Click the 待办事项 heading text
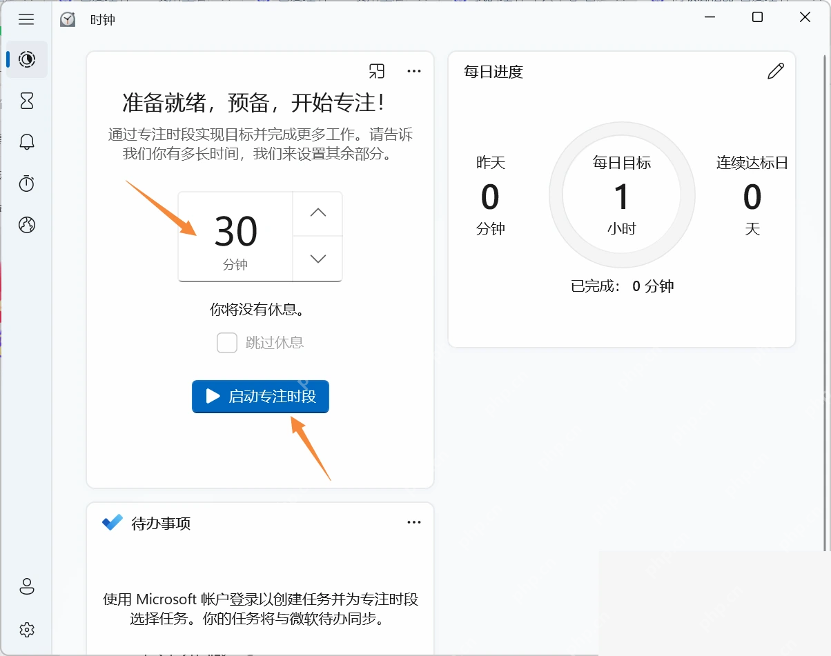 click(161, 524)
